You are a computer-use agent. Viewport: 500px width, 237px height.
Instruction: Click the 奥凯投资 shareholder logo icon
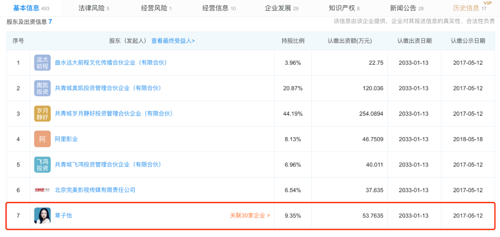(43, 88)
